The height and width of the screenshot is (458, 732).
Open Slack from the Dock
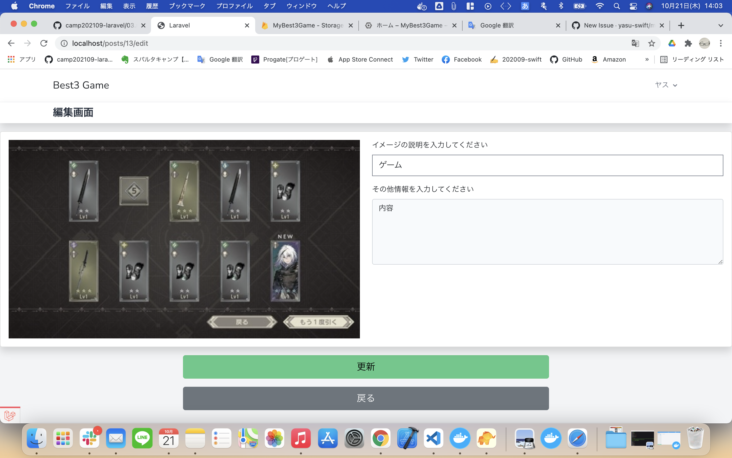pyautogui.click(x=89, y=438)
